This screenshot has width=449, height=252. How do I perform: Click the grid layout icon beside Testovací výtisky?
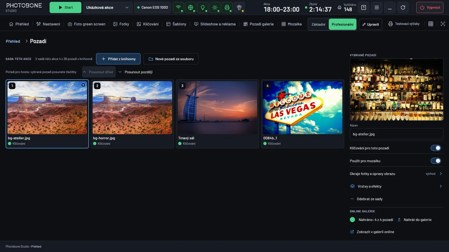point(431,24)
